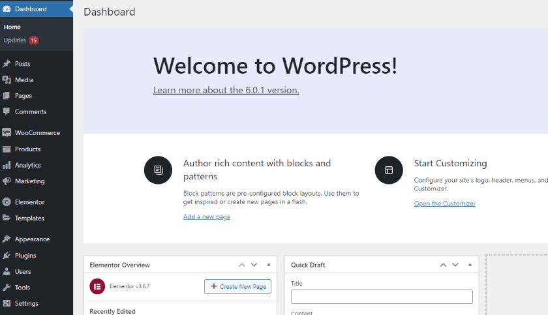Click the Elementor logo in Overview widget
The width and height of the screenshot is (548, 315).
97,286
